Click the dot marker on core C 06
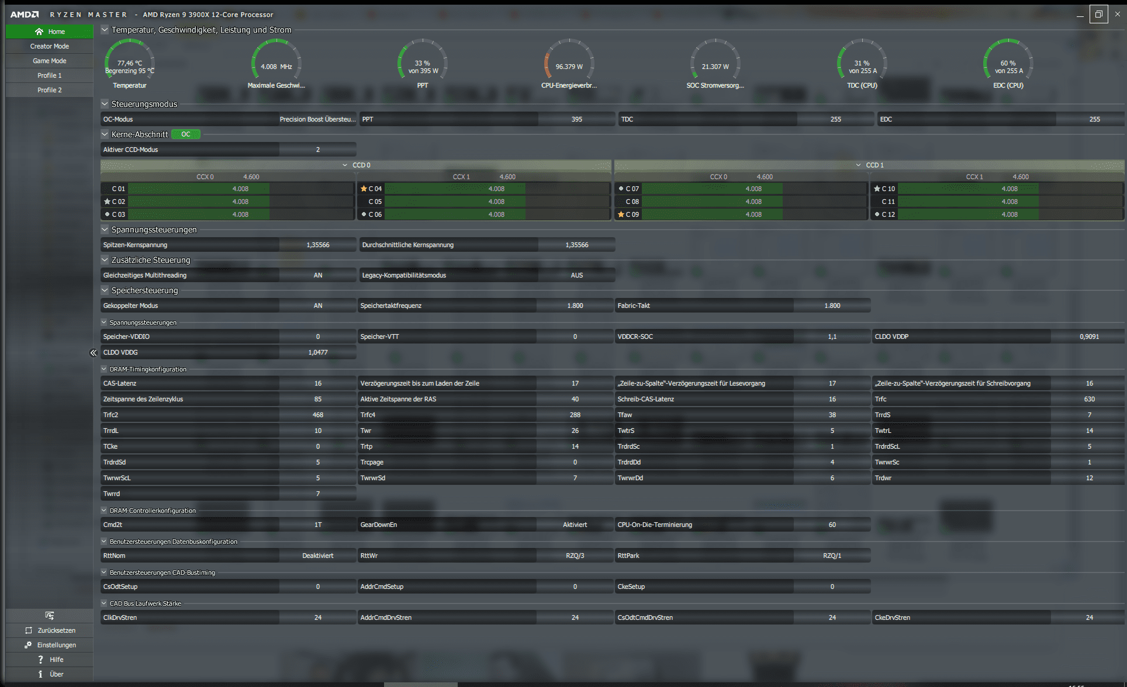The height and width of the screenshot is (687, 1127). 364,214
